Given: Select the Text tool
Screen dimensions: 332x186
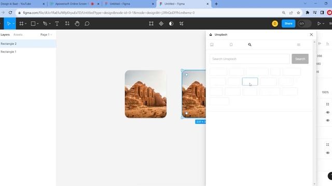Looking at the screenshot, I should [x=57, y=24].
